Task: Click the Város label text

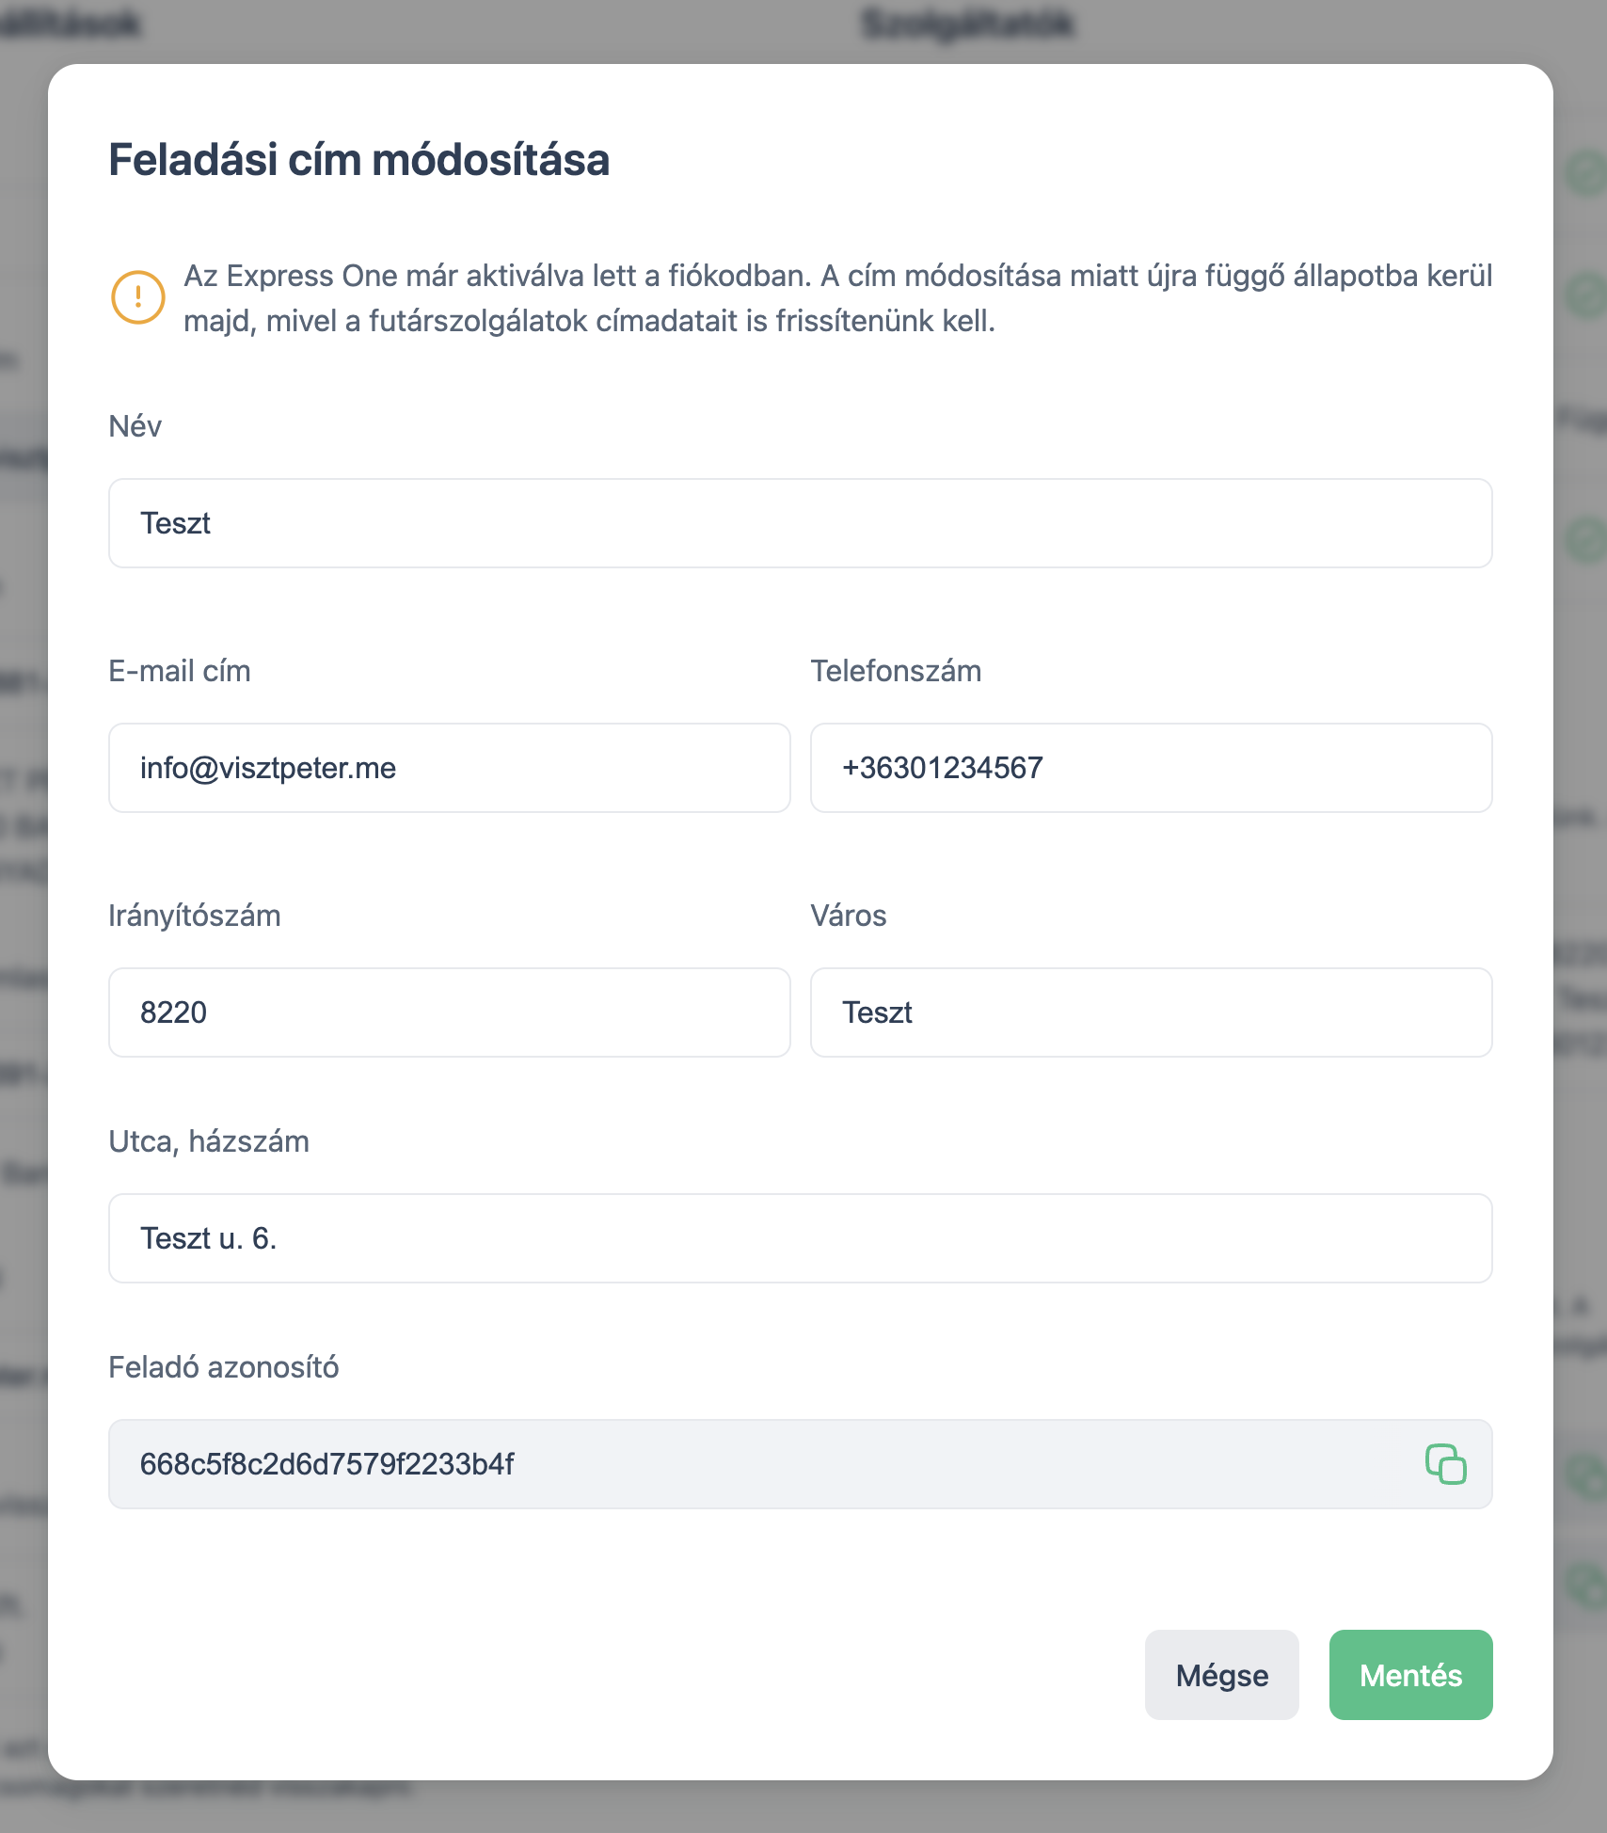Action: click(849, 916)
